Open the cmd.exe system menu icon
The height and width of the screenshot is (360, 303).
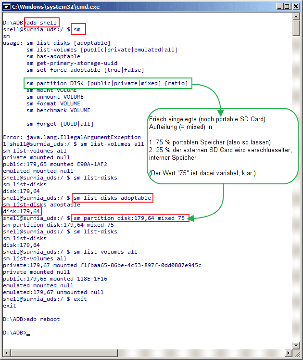6,7
